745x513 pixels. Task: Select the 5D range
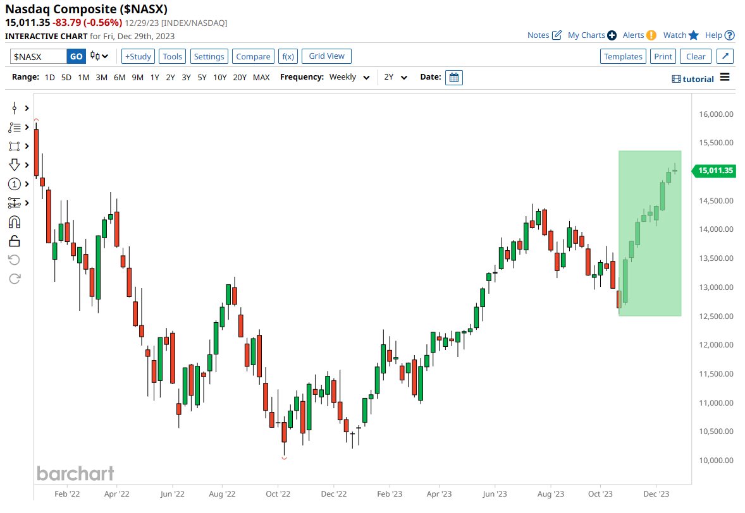click(66, 77)
